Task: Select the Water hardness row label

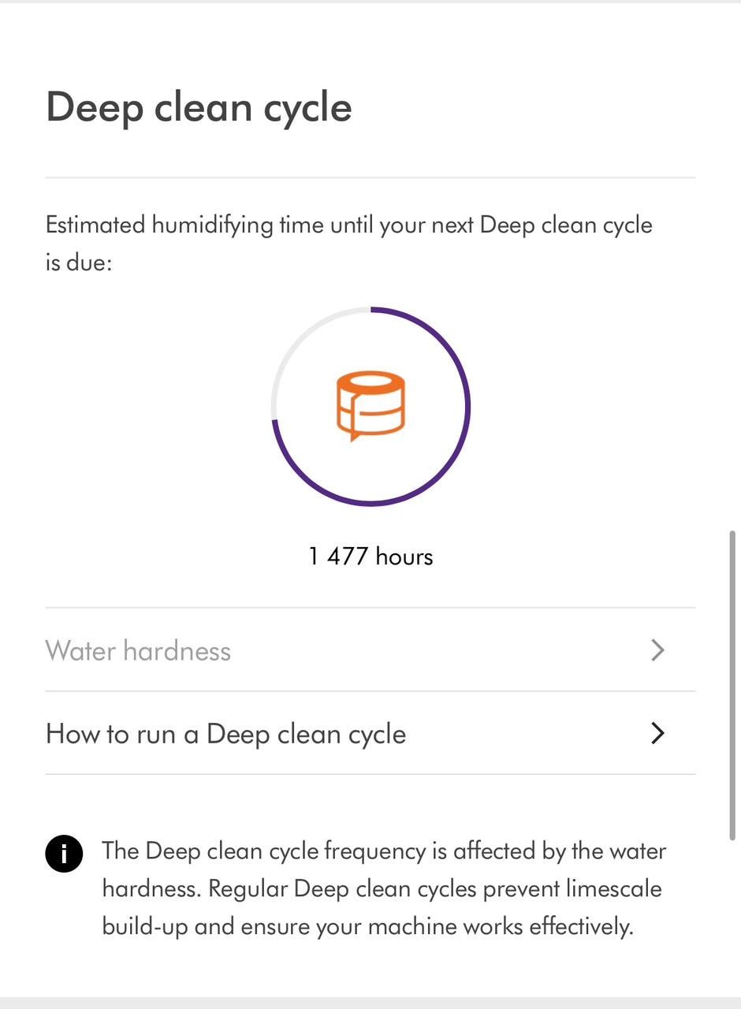Action: click(x=138, y=651)
